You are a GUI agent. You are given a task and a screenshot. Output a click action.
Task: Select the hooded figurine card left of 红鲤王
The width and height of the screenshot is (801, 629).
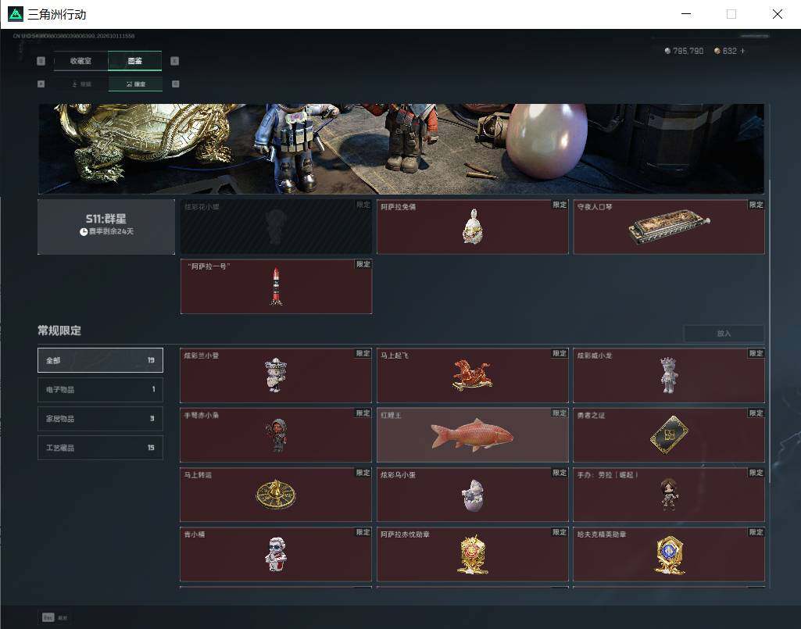276,435
